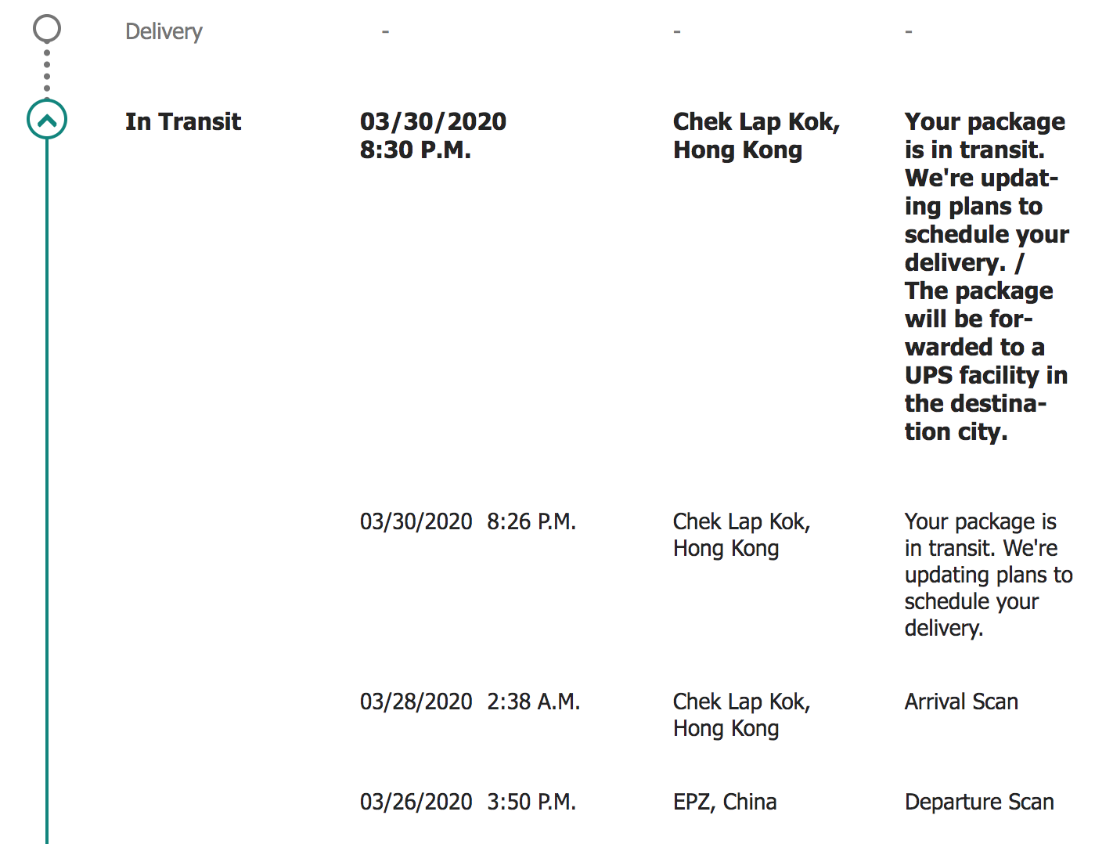This screenshot has height=844, width=1113.
Task: Click the 03/30/2020 8:30 P.M. bold timestamp
Action: (433, 135)
